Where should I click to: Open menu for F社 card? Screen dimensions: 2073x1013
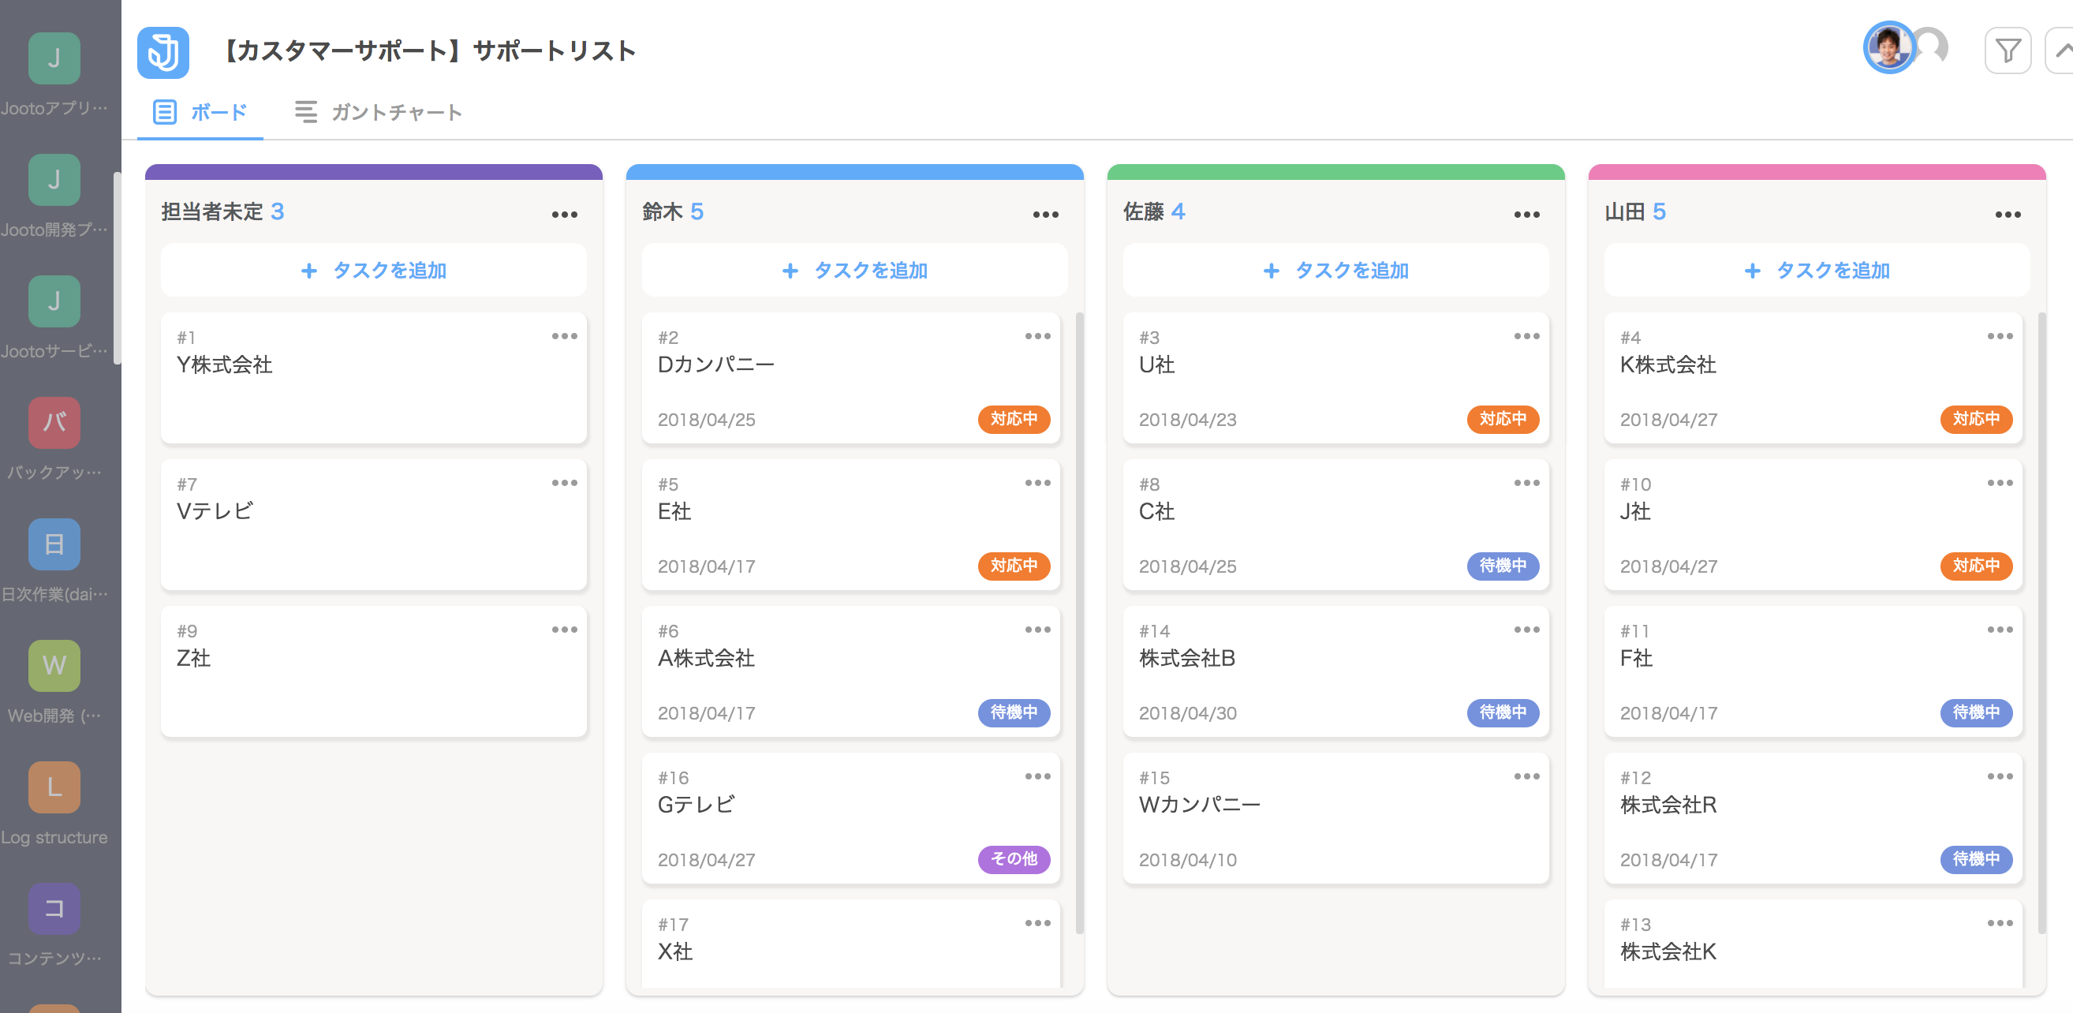2000,630
